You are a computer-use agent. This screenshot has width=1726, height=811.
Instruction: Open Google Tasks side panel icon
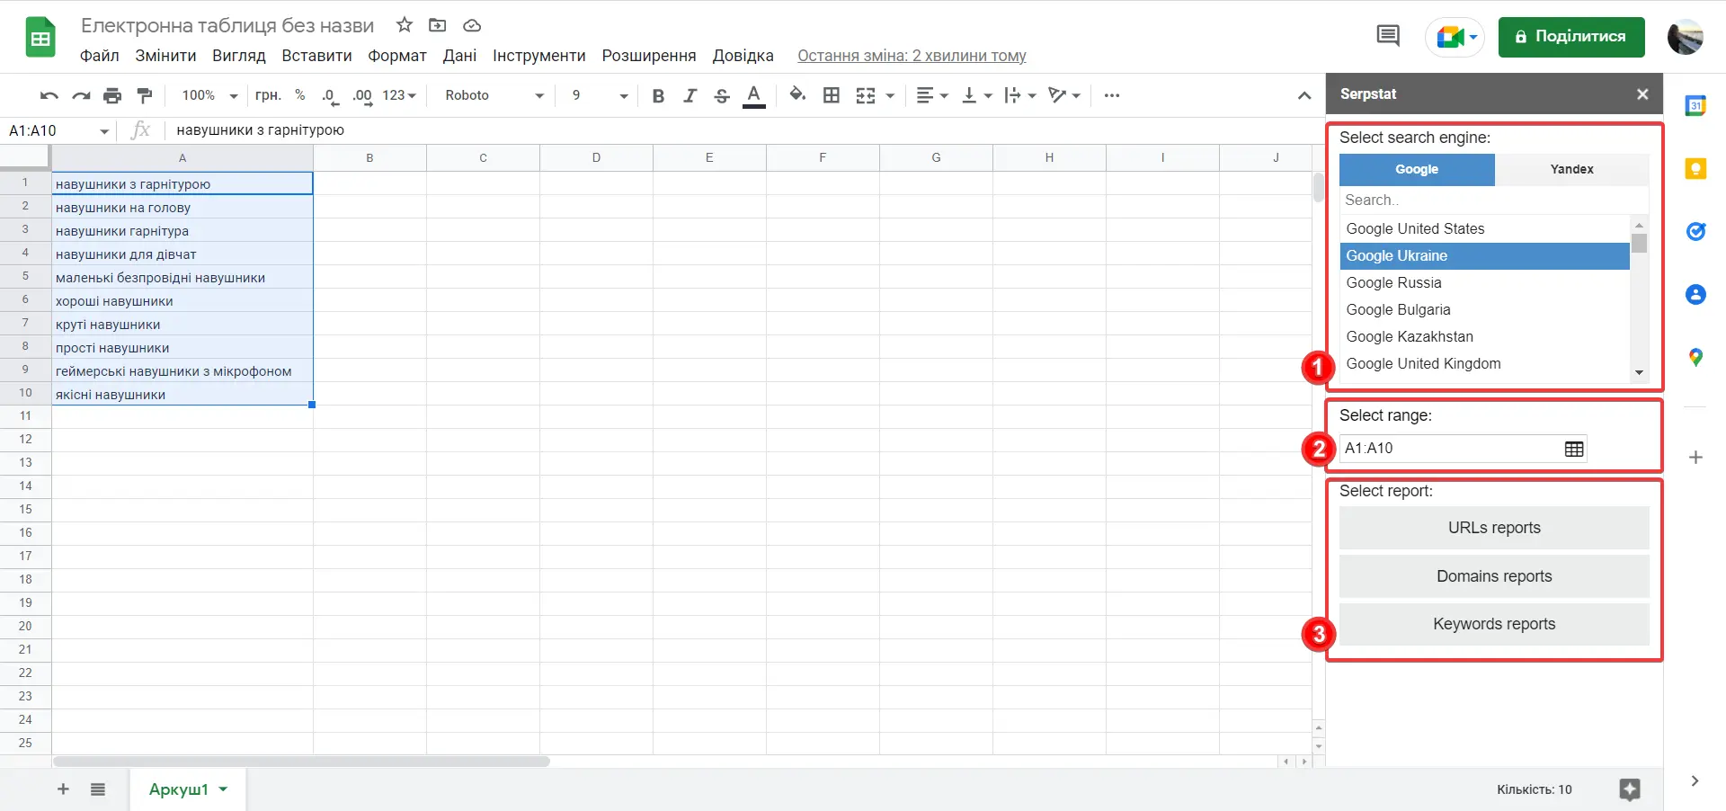(1695, 232)
